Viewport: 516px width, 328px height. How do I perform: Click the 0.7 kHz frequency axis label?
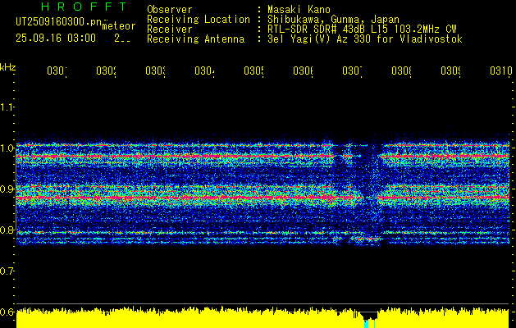pos(7,271)
